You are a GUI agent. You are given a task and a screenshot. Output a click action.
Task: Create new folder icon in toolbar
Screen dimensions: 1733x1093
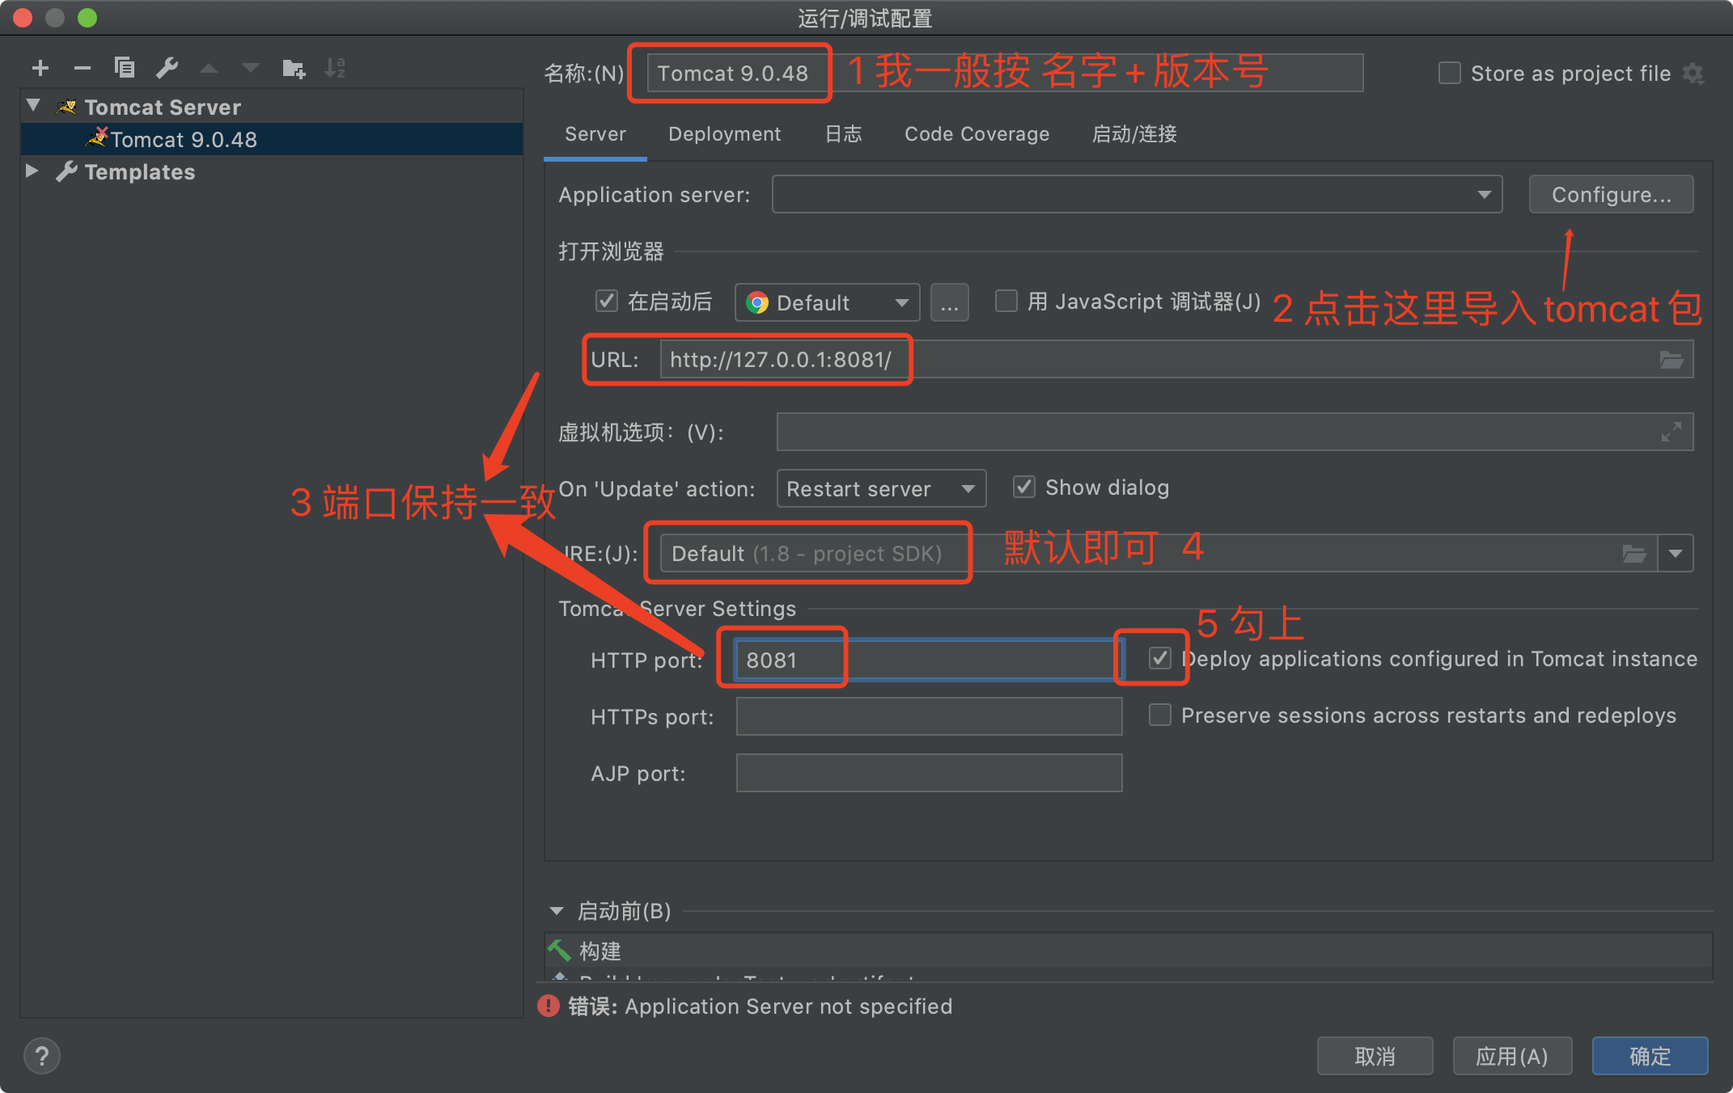[x=294, y=69]
